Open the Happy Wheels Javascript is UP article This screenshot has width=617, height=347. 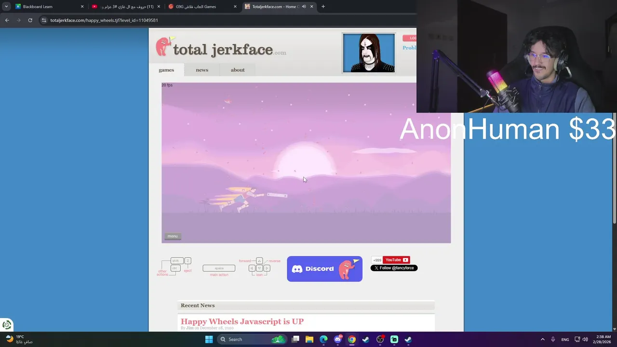click(x=242, y=321)
